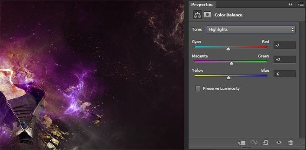Reset adjustment to defaults icon

(266, 142)
